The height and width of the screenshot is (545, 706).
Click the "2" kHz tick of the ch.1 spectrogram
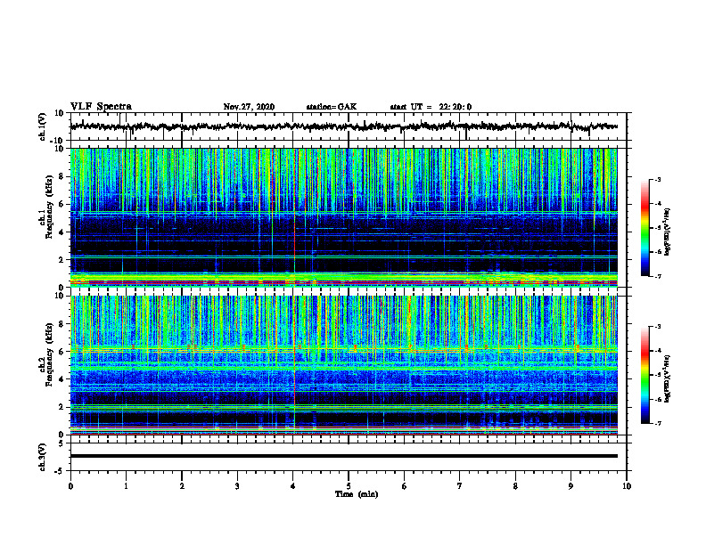click(62, 260)
